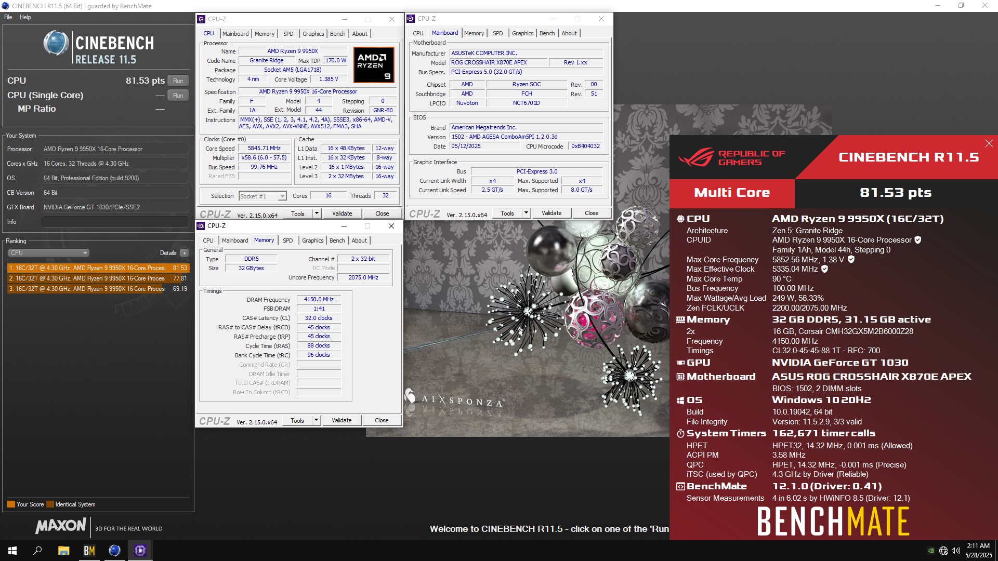Open Cinebench Help menu
The height and width of the screenshot is (561, 998).
25,17
